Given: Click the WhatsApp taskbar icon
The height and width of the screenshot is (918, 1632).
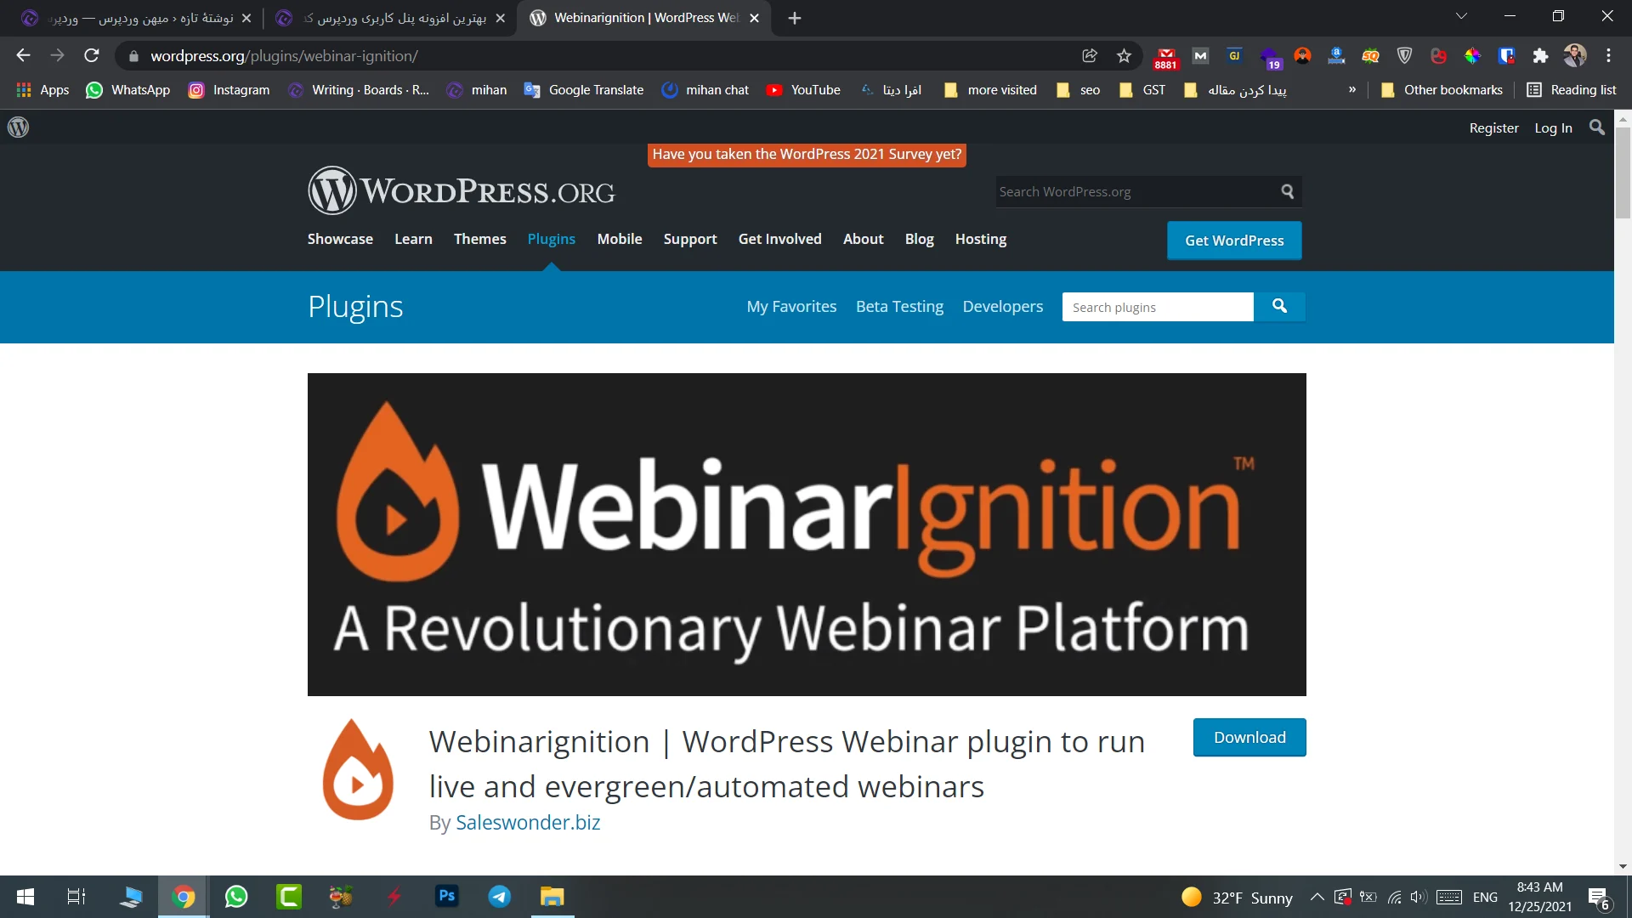Looking at the screenshot, I should click(235, 896).
